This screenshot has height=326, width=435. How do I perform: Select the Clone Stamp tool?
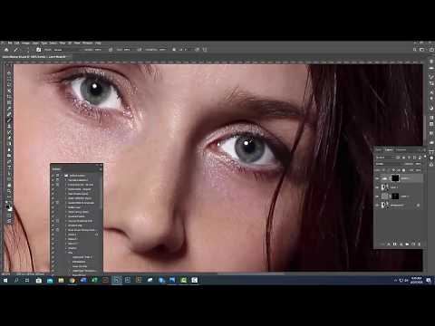coord(9,126)
